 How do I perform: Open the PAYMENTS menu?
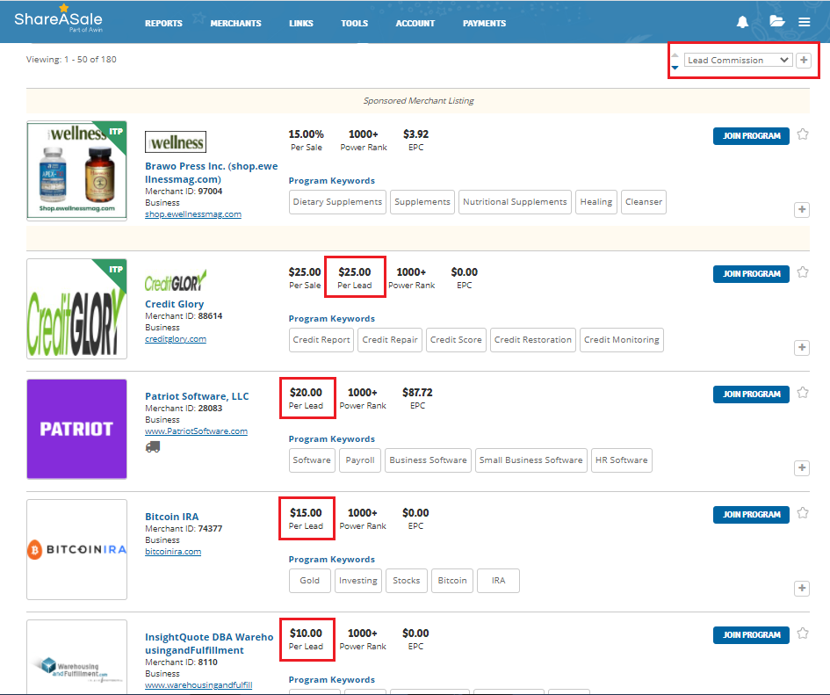[484, 24]
